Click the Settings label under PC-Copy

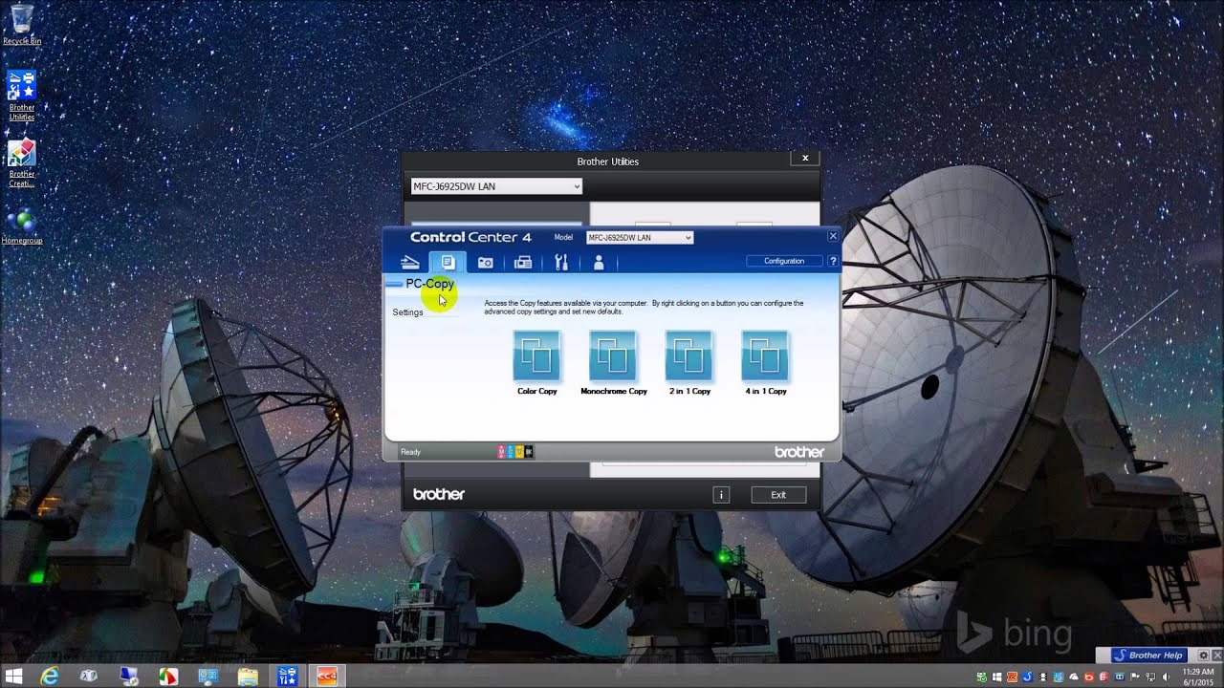coord(407,312)
